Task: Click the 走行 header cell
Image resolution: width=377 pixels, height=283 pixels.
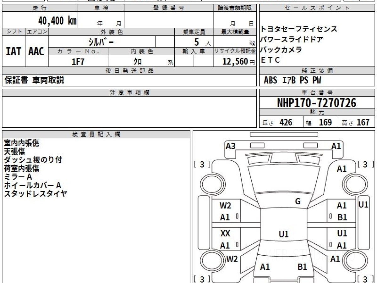Action: [40, 8]
